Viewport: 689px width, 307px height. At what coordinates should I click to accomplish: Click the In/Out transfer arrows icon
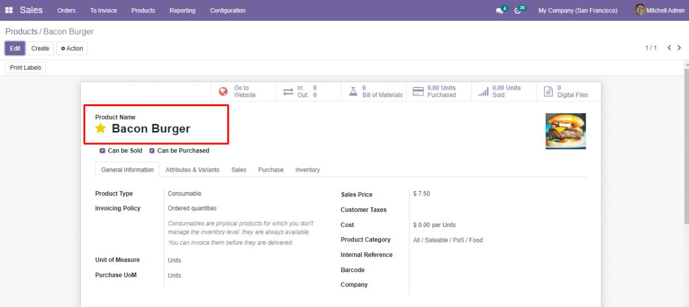288,92
